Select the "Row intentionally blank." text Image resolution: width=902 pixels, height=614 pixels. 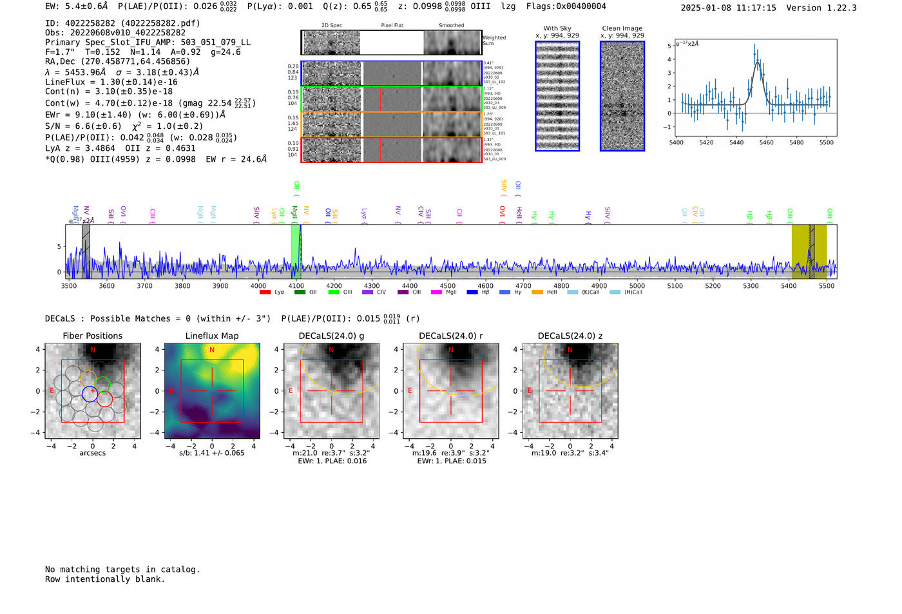(x=105, y=579)
